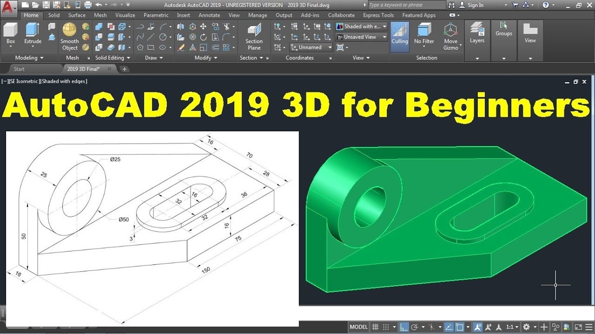Image resolution: width=595 pixels, height=334 pixels.
Task: Click the Save icon in quick access toolbar
Action: 46,5
